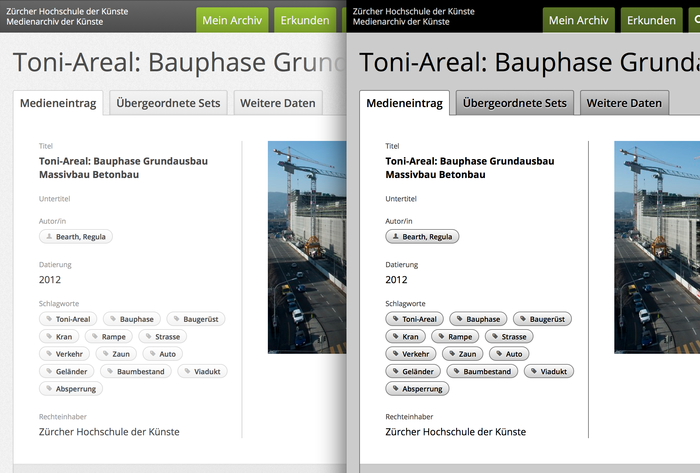
Task: Click tag icon of left Viadukt keyword
Action: [x=188, y=371]
